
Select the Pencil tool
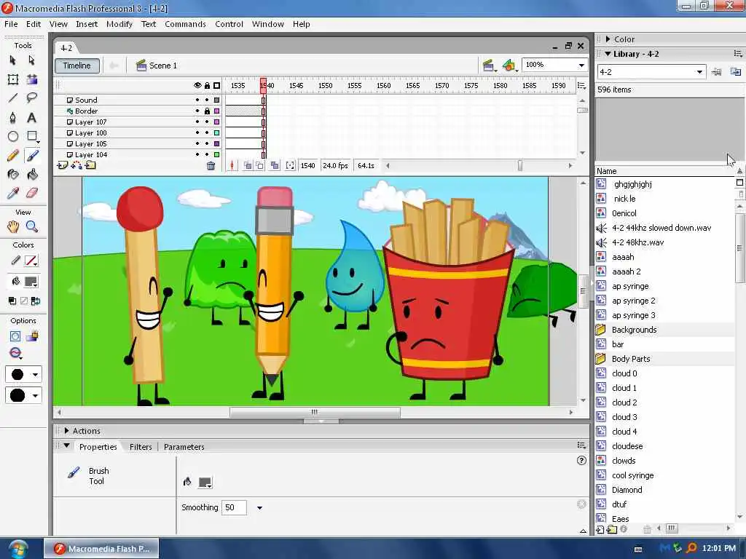[x=13, y=156]
